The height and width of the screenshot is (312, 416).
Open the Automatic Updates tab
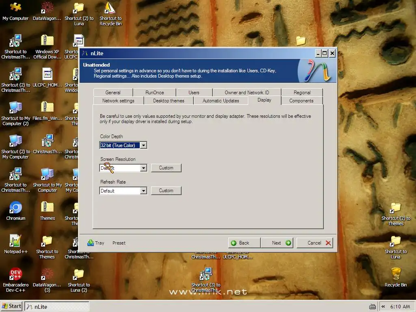(x=221, y=101)
